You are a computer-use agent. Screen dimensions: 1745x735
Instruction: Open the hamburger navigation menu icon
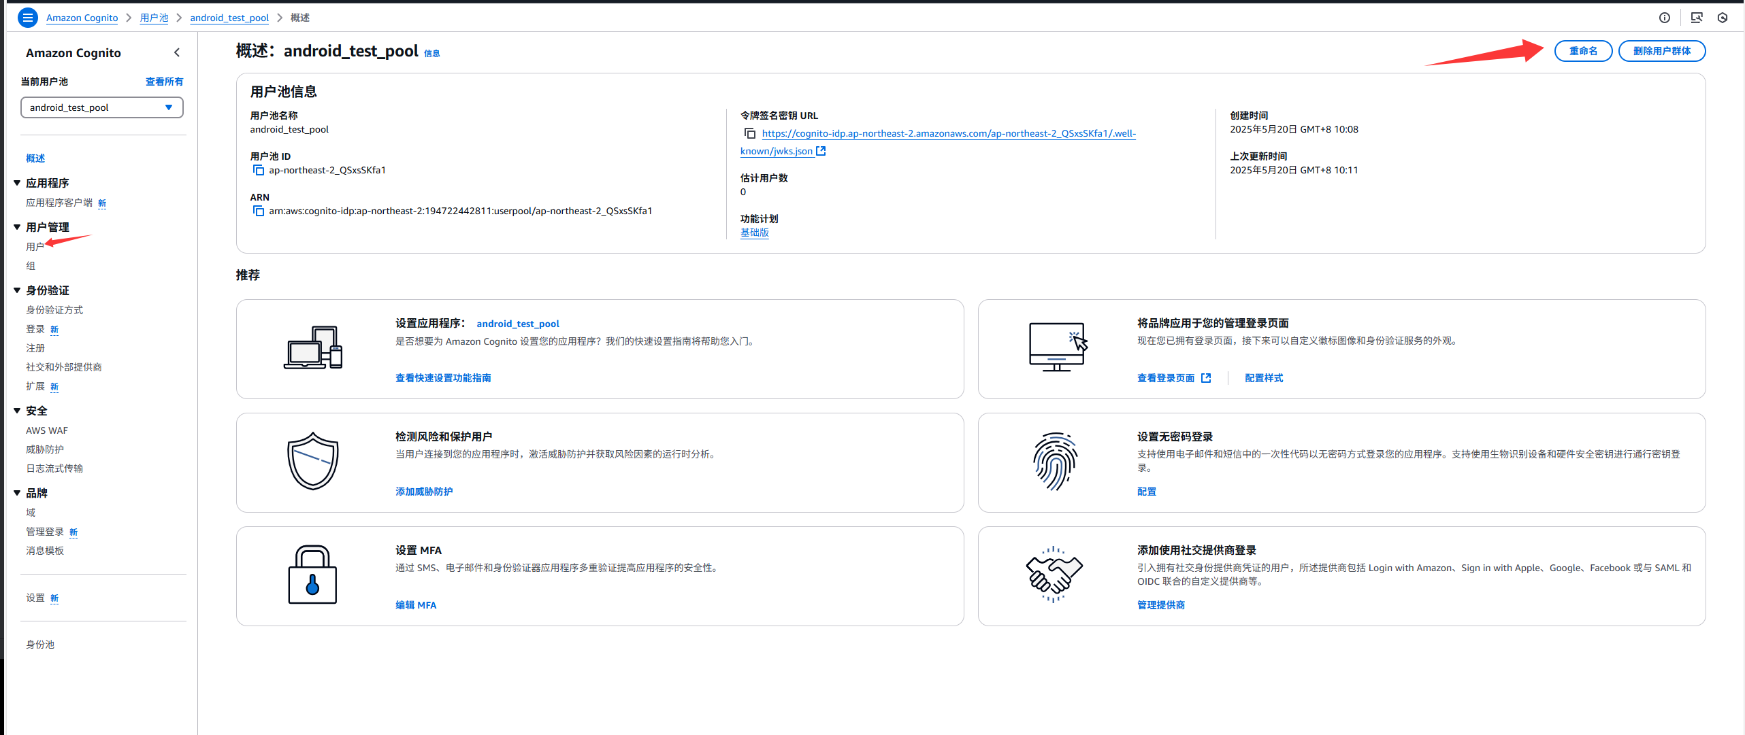pyautogui.click(x=28, y=18)
